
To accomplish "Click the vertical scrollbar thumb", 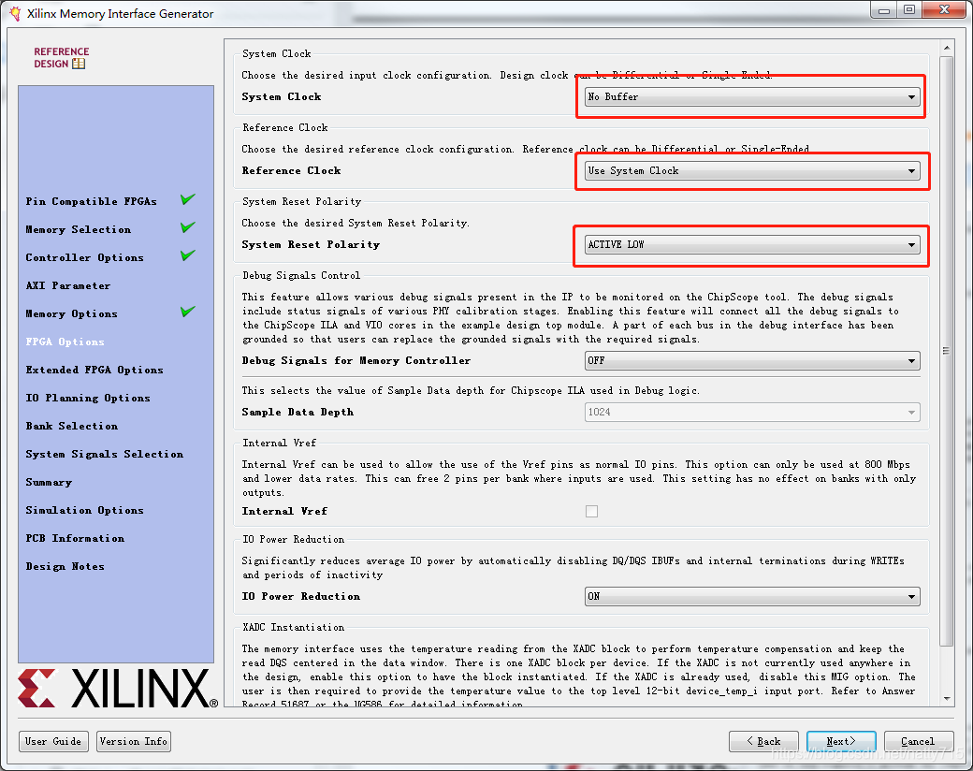I will click(x=946, y=351).
